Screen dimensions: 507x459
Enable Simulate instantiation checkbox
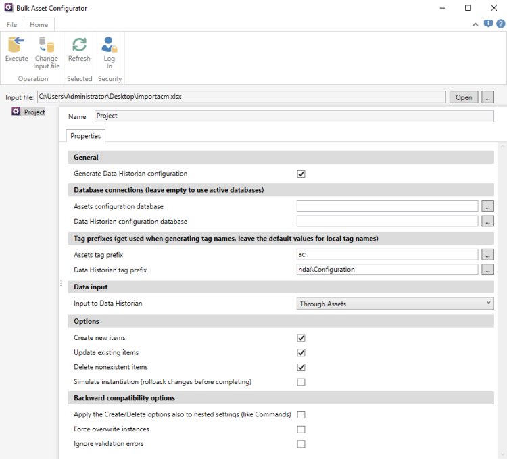[x=301, y=382]
